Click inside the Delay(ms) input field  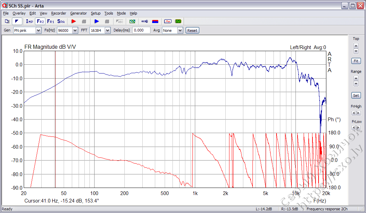(x=141, y=30)
